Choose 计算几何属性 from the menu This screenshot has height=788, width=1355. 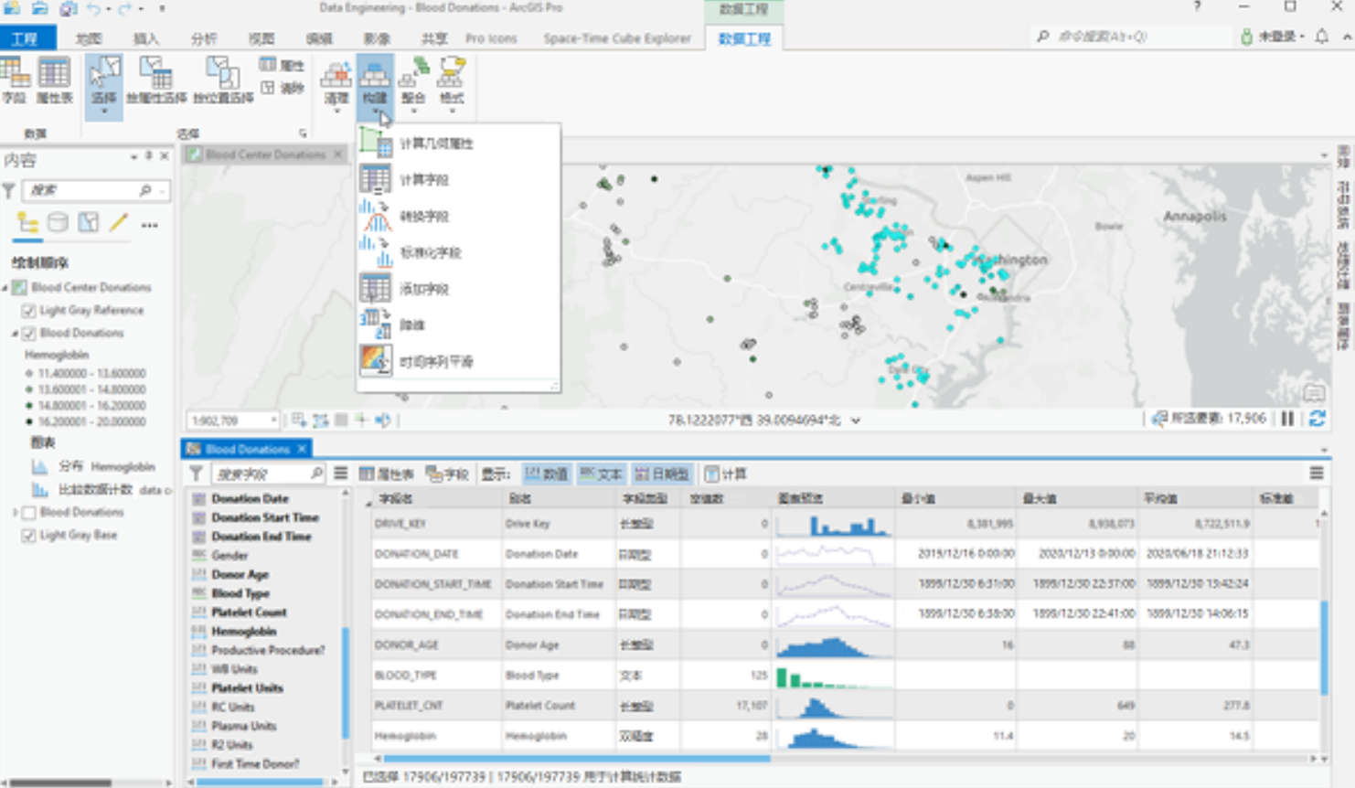[x=458, y=144]
